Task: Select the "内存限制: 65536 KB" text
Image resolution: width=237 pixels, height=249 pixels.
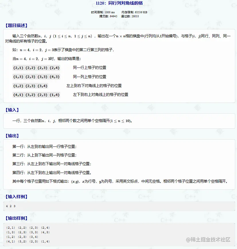Action: pyautogui.click(x=134, y=12)
